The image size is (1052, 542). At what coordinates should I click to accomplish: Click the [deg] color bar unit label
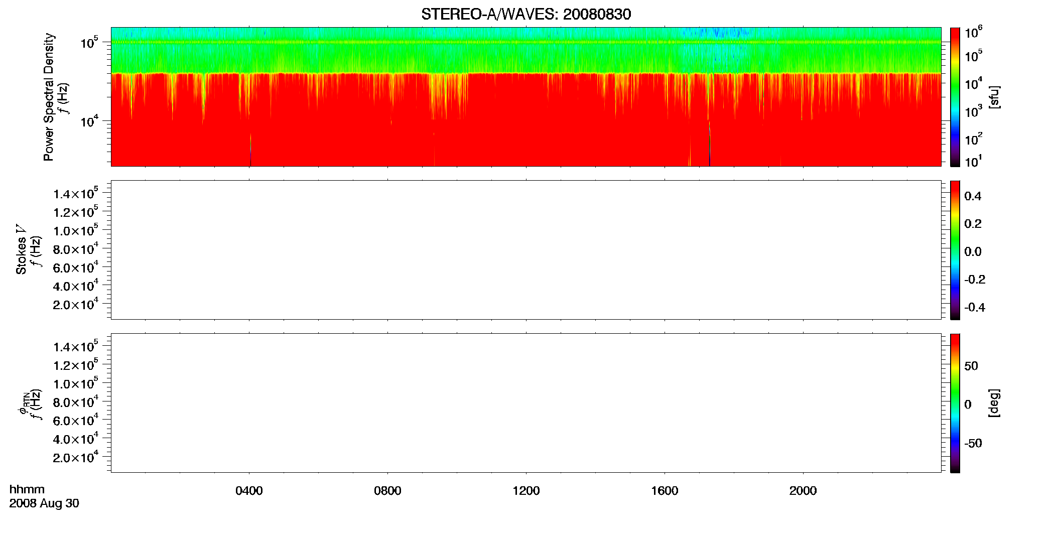(x=994, y=403)
